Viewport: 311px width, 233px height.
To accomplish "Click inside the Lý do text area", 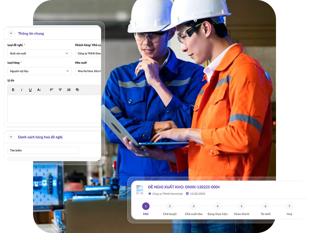I will click(53, 109).
